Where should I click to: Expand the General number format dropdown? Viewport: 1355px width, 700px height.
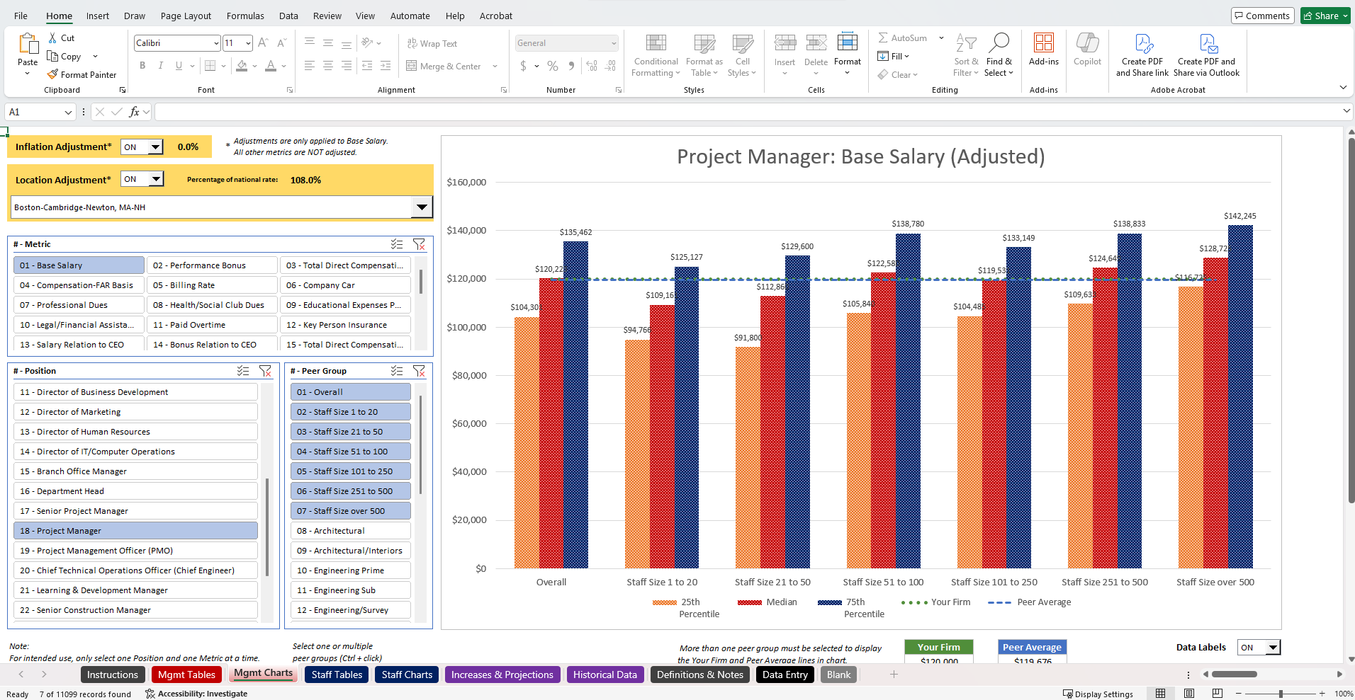tap(613, 43)
